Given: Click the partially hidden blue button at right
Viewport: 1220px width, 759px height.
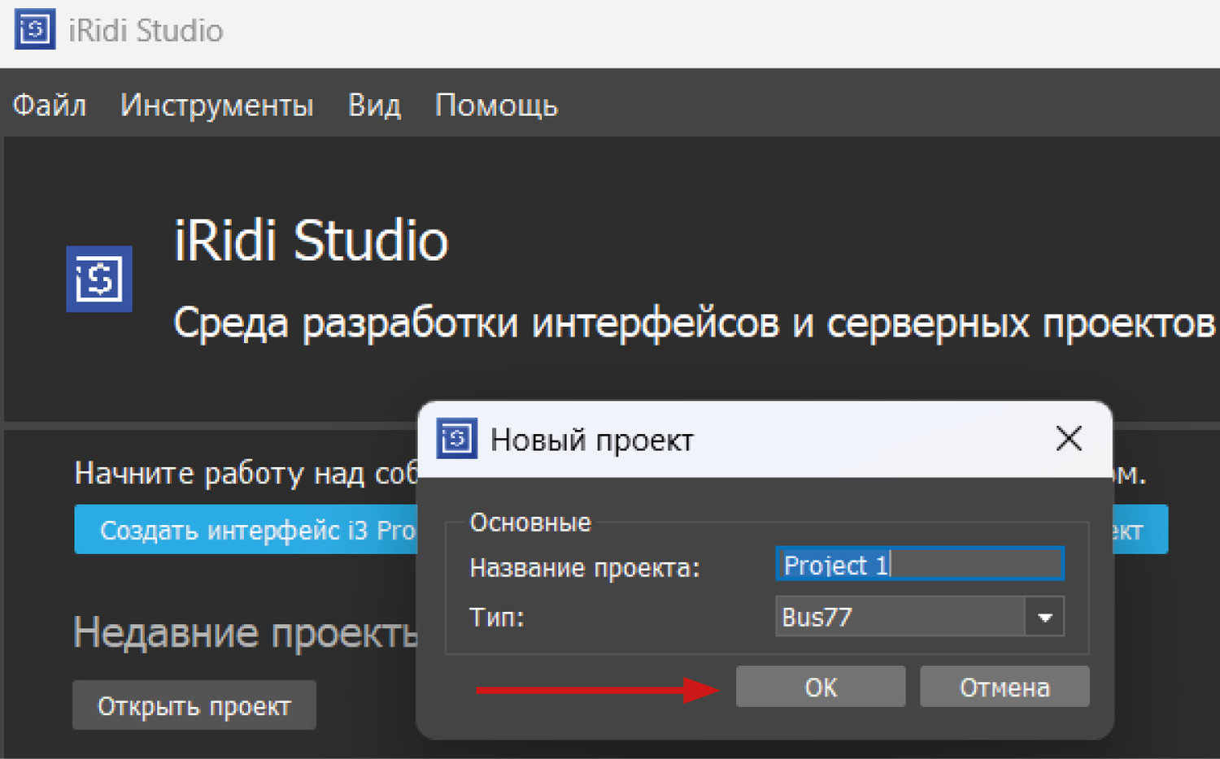Looking at the screenshot, I should coord(1140,530).
